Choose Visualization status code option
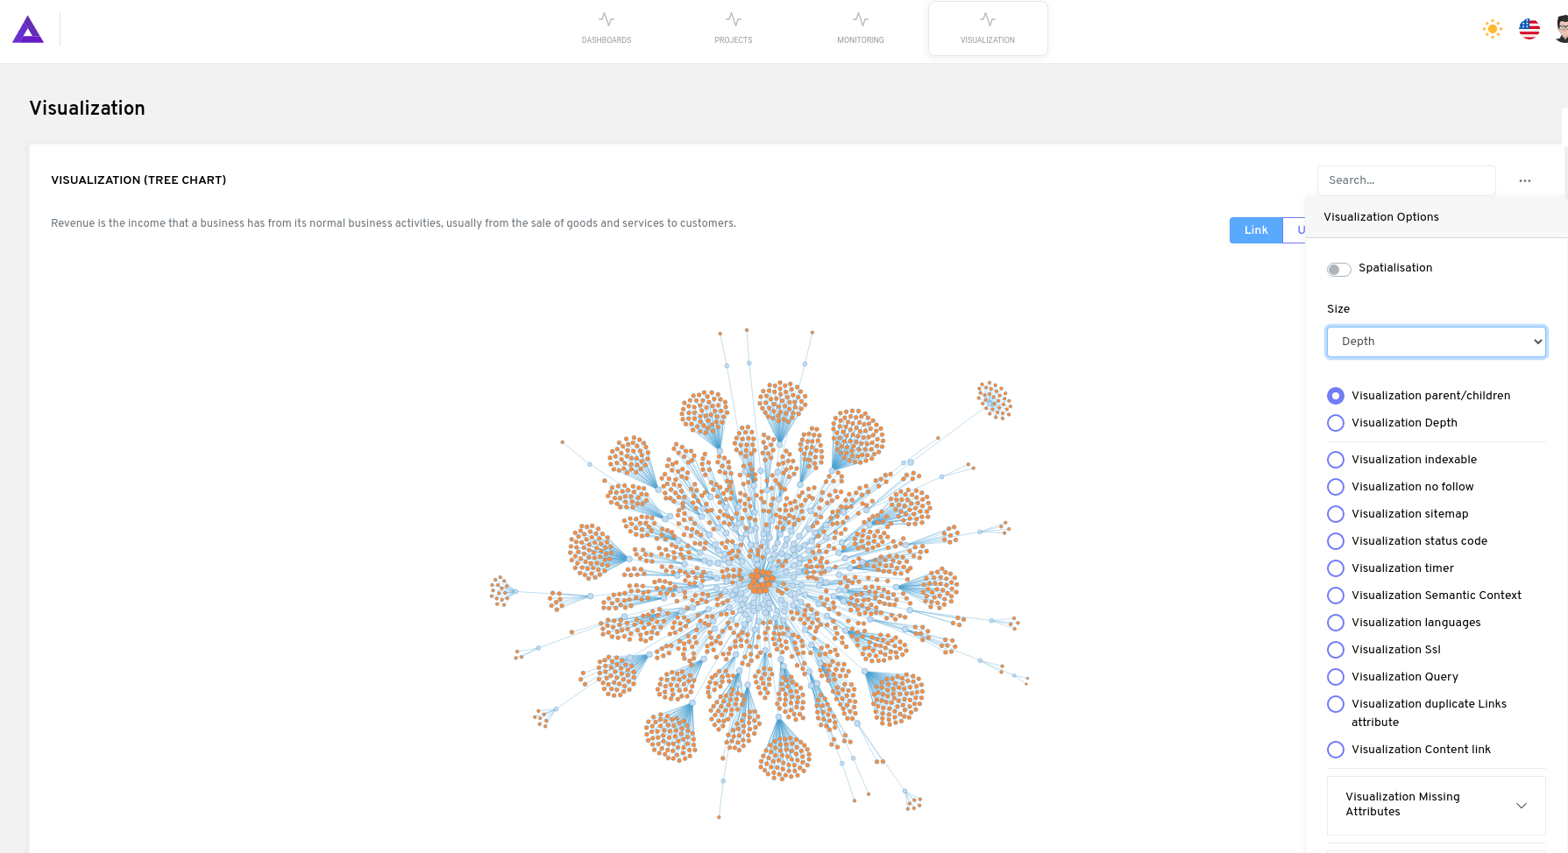1568x853 pixels. [1336, 541]
